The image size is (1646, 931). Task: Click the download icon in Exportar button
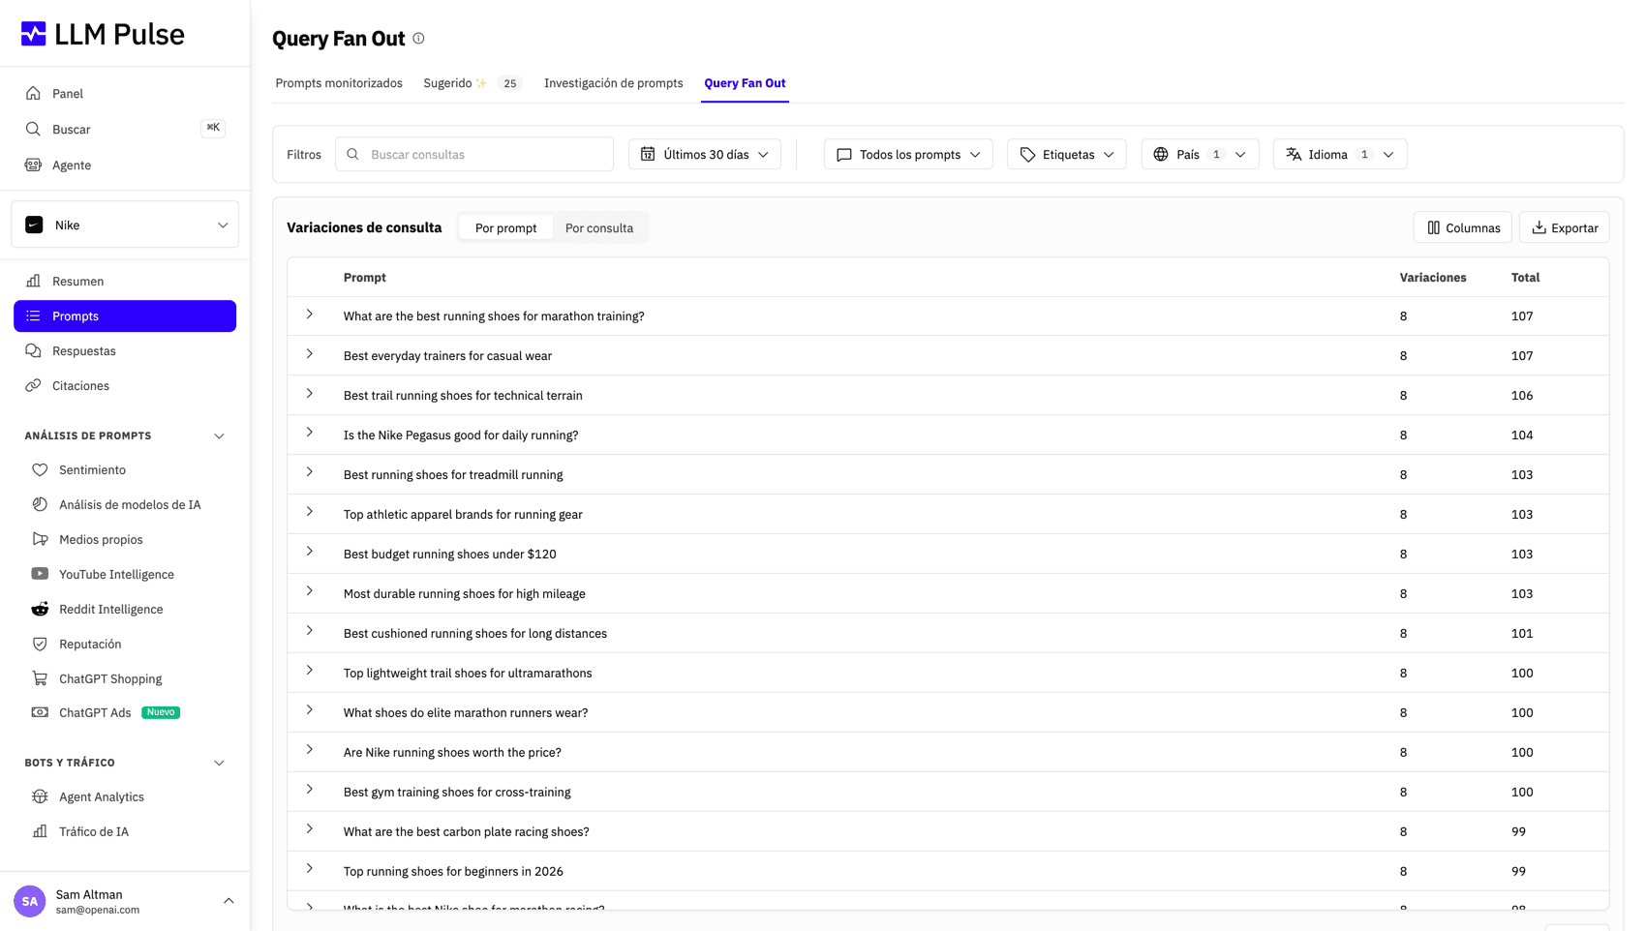[1539, 227]
